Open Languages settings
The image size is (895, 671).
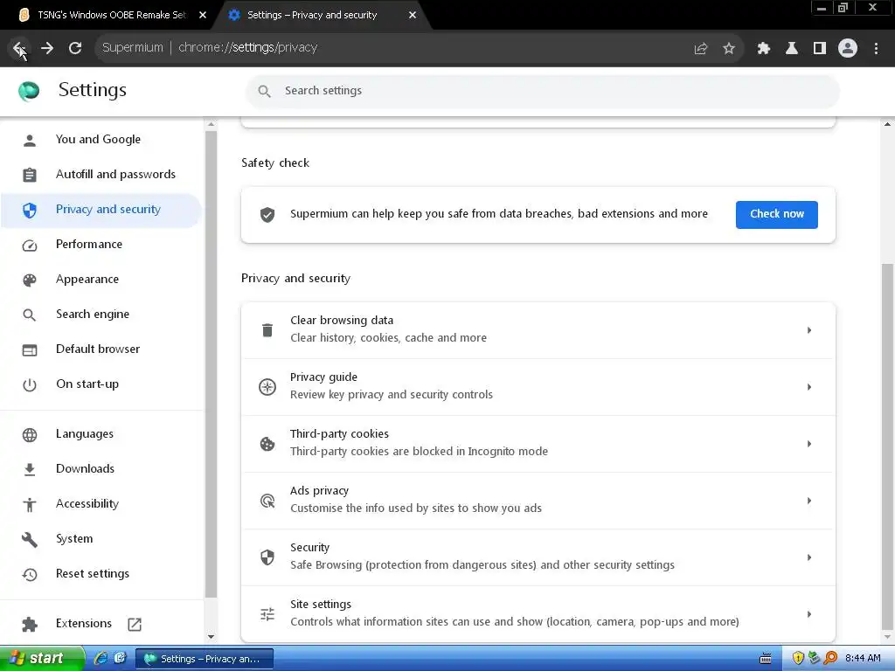[101, 434]
